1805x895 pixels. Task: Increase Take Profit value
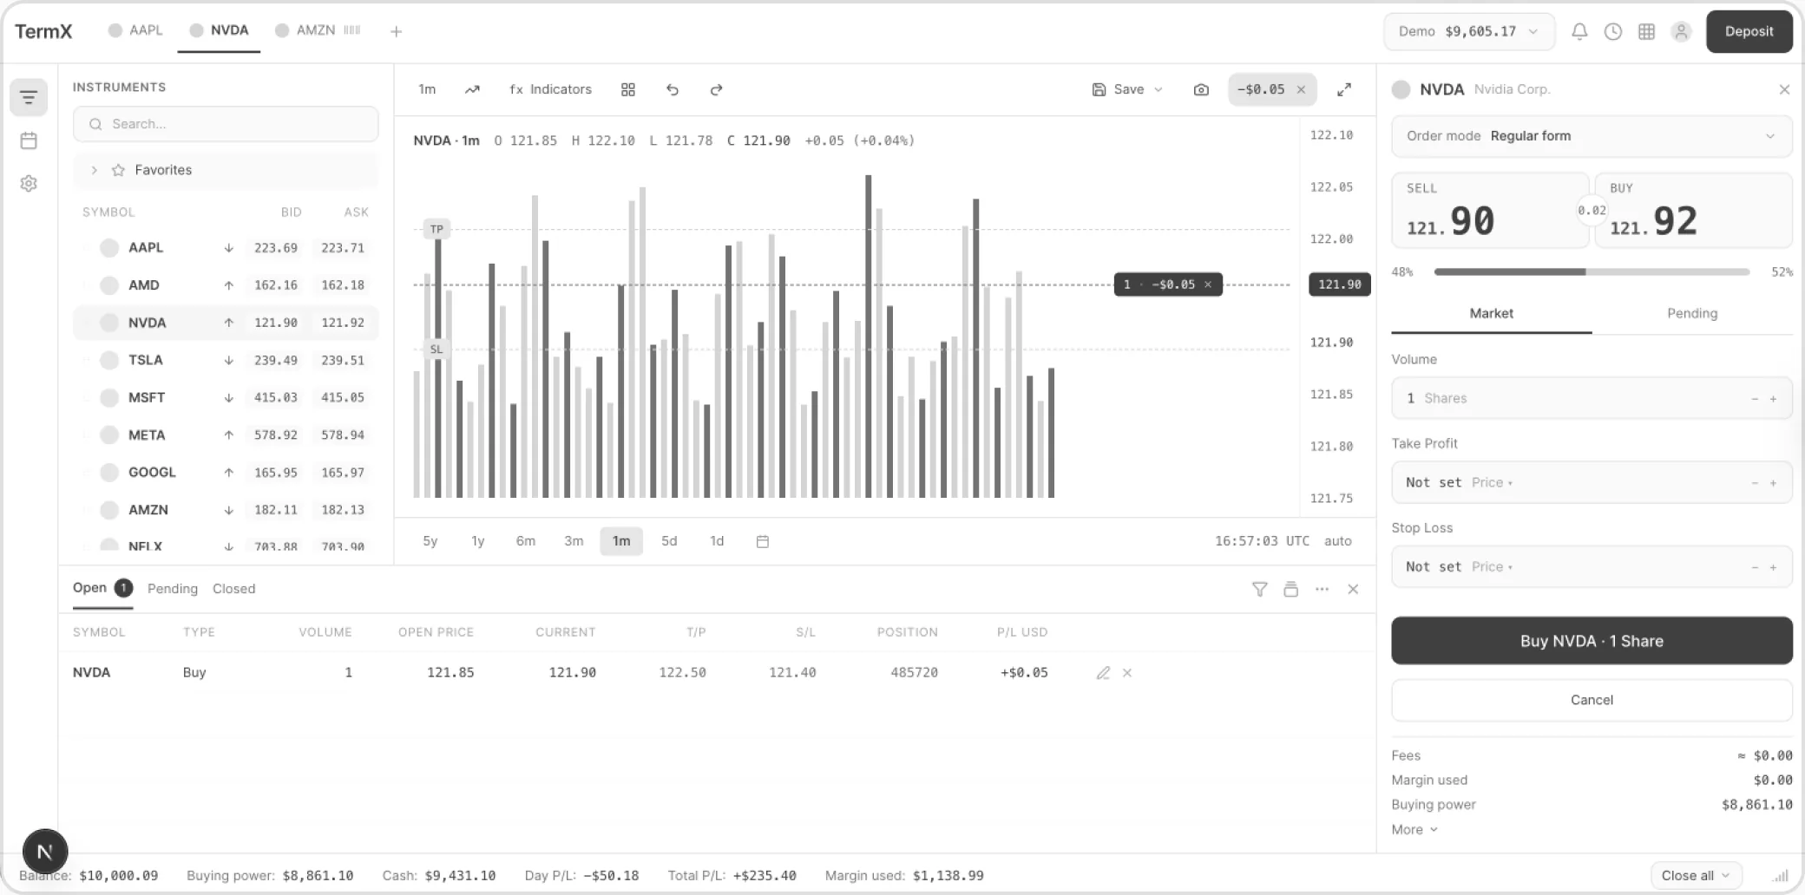1773,483
